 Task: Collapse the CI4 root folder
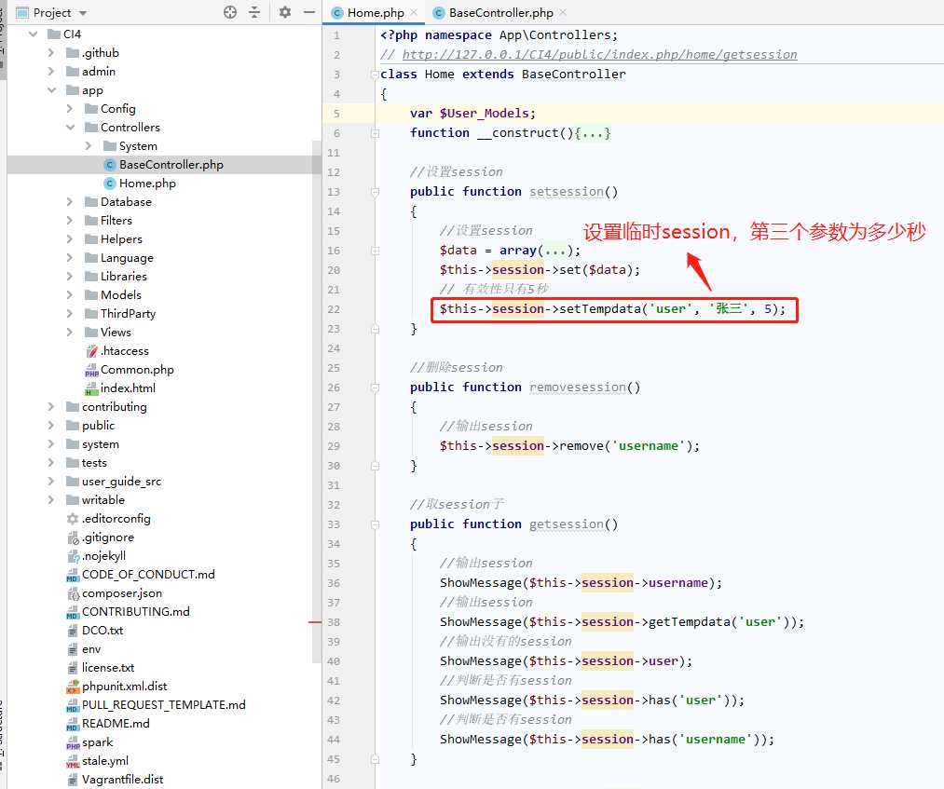point(34,34)
